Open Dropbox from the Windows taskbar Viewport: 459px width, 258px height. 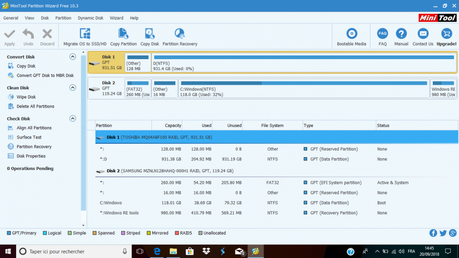pos(206,251)
